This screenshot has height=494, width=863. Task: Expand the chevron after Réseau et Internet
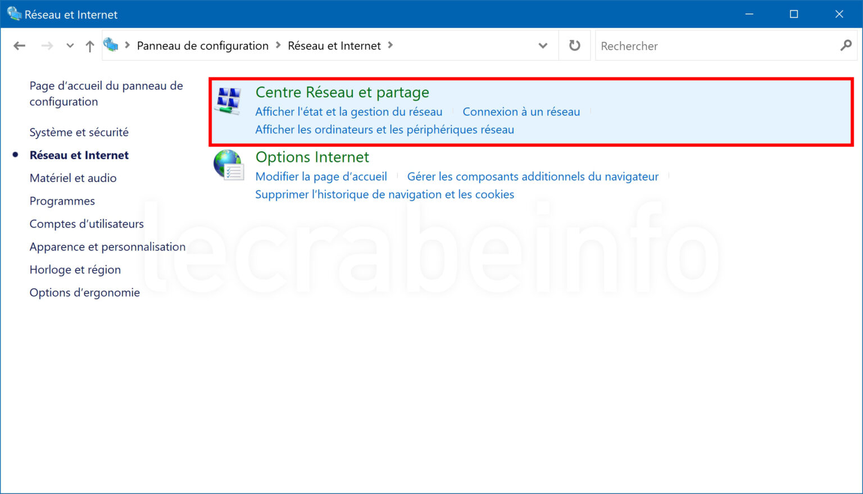coord(390,46)
